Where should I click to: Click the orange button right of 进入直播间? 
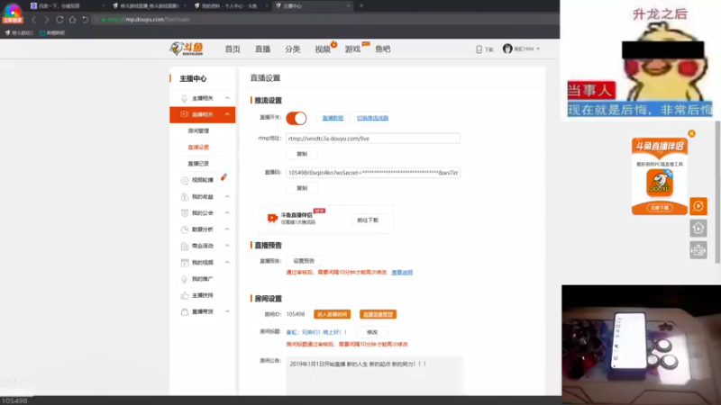pos(378,314)
